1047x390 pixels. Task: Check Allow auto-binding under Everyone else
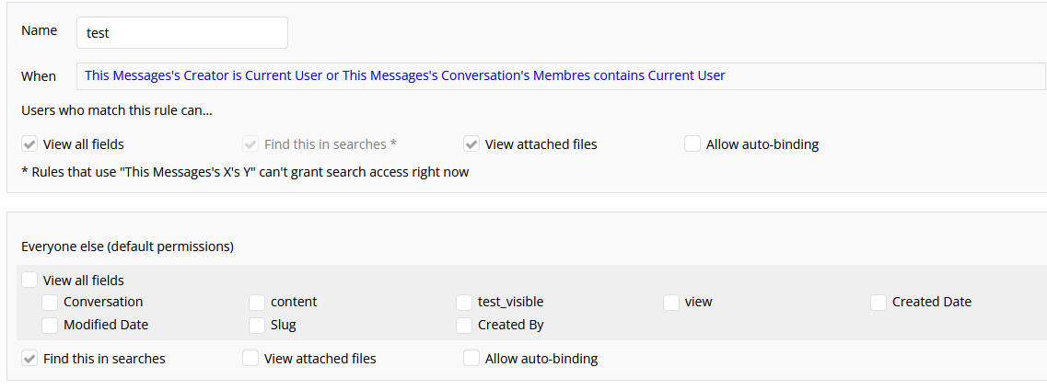(x=471, y=359)
